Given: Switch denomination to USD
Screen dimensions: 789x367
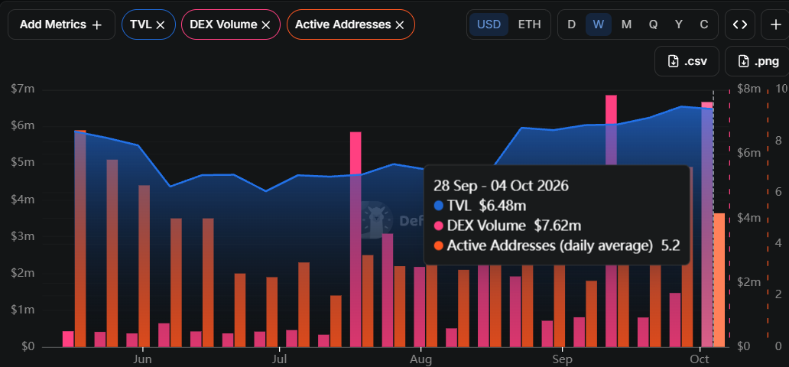Looking at the screenshot, I should 489,24.
